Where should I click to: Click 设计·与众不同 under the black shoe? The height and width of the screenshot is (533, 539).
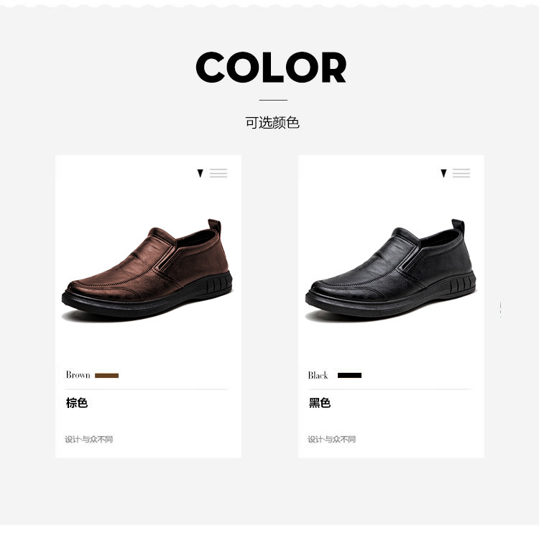pos(332,439)
